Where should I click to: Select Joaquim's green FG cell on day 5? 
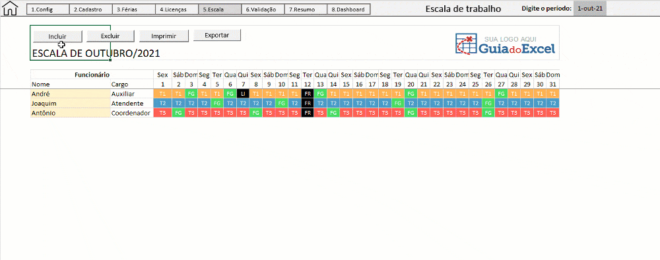(x=216, y=104)
